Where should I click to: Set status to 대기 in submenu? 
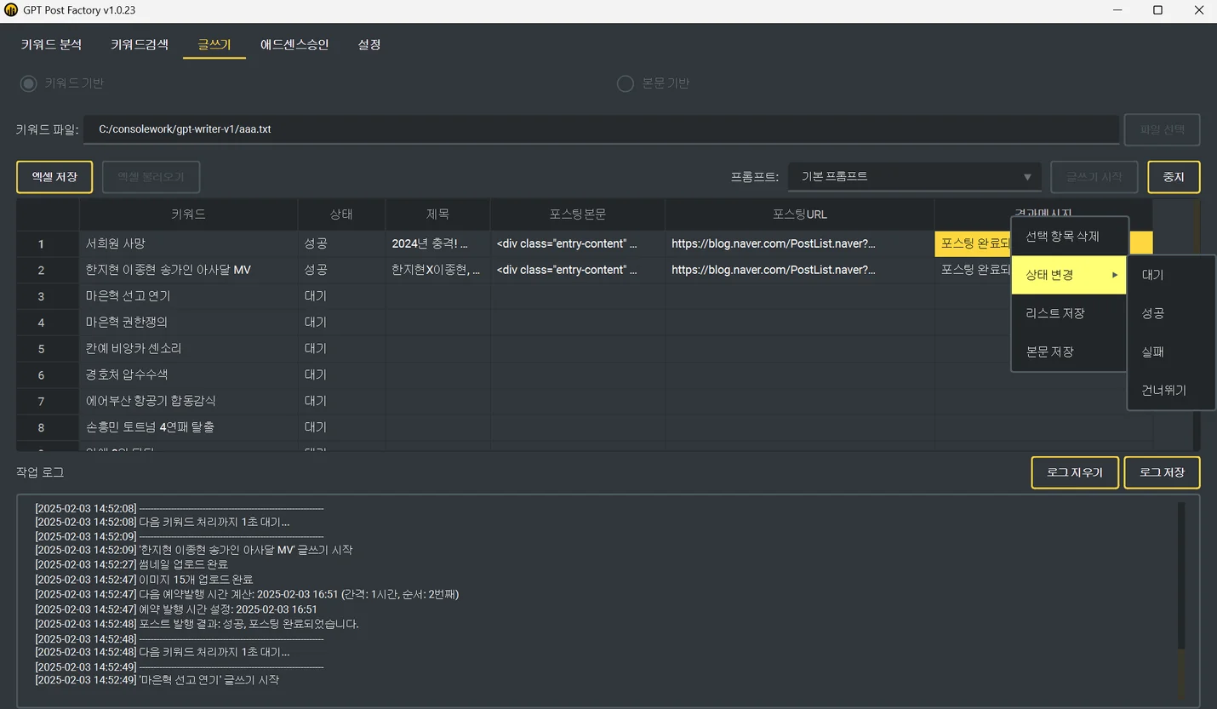click(x=1171, y=275)
